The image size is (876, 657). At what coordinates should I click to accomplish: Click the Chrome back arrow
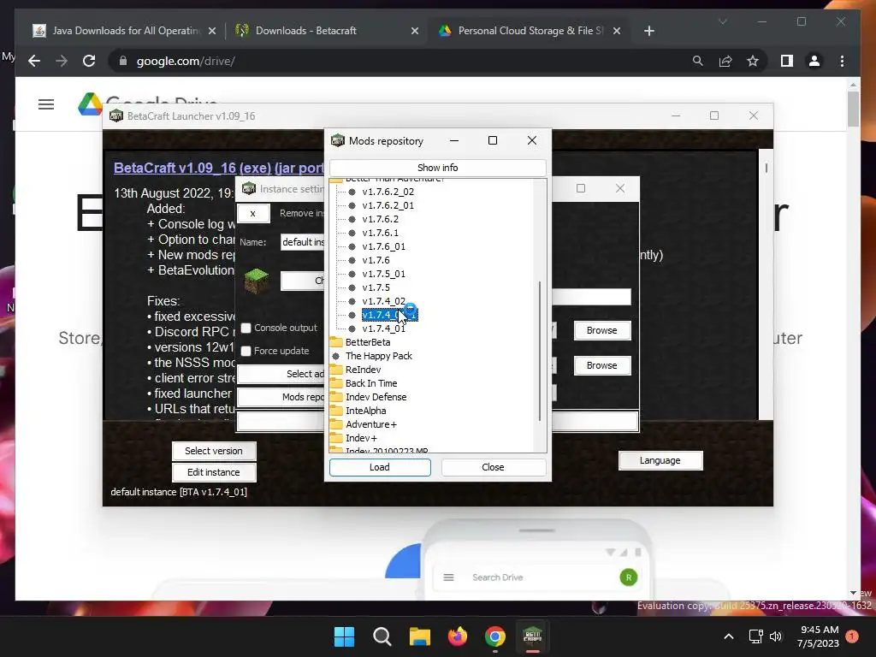pyautogui.click(x=34, y=61)
